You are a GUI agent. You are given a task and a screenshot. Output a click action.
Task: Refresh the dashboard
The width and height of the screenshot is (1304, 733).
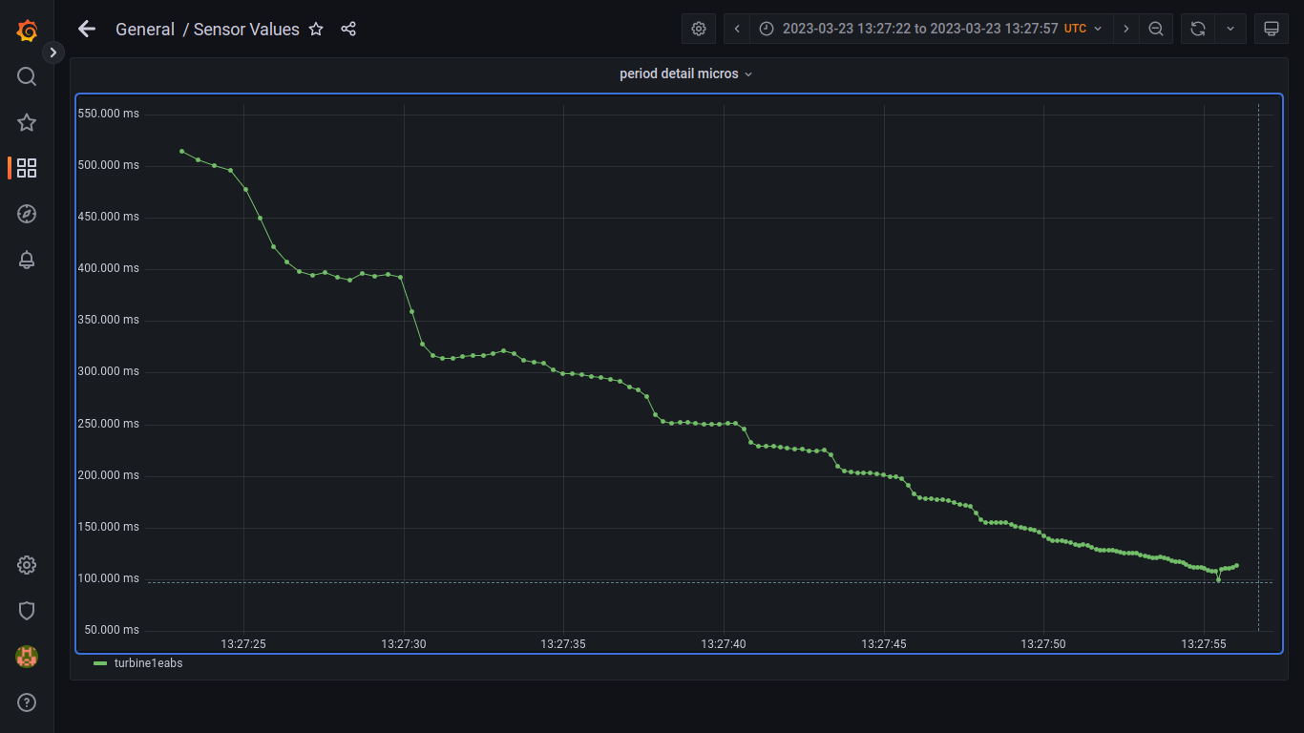pyautogui.click(x=1198, y=29)
